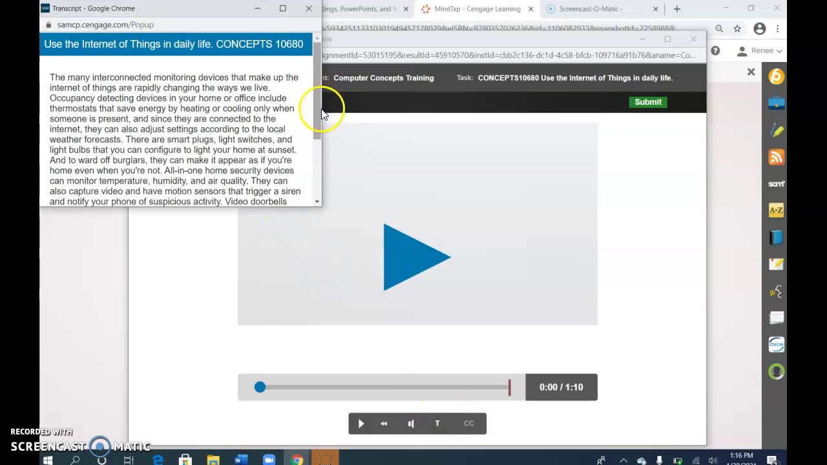Show hidden system tray icons chevron
This screenshot has height=465, width=827.
623,460
